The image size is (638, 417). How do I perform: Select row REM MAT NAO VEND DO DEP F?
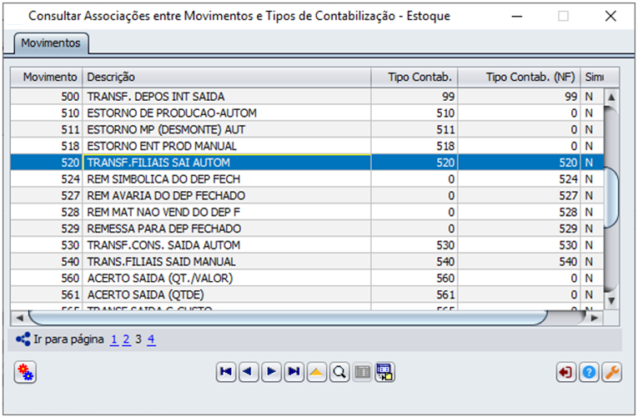coord(307,212)
